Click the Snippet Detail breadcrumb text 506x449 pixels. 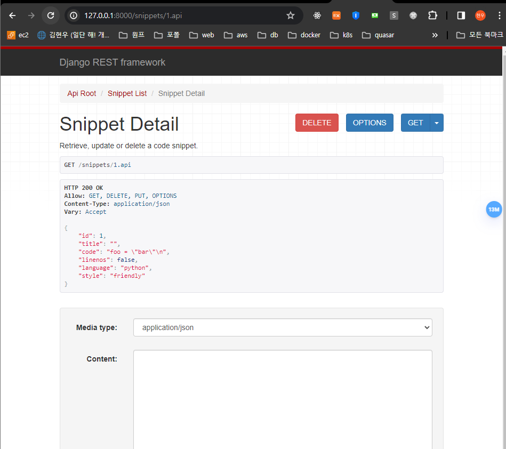[181, 93]
